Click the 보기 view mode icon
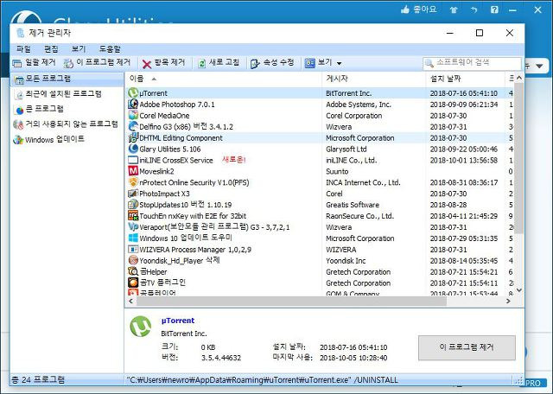The height and width of the screenshot is (394, 553). pyautogui.click(x=309, y=63)
